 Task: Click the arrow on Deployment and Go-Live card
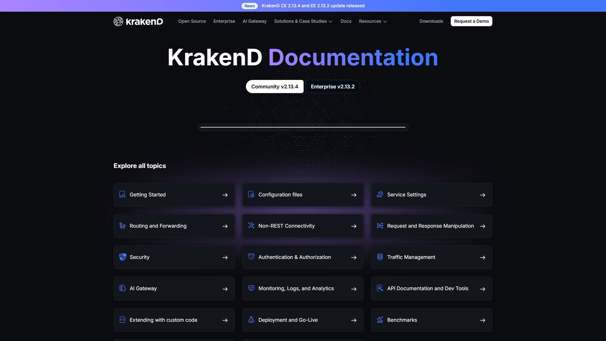pyautogui.click(x=354, y=320)
